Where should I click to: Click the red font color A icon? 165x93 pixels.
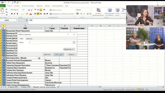[x=31, y=14]
